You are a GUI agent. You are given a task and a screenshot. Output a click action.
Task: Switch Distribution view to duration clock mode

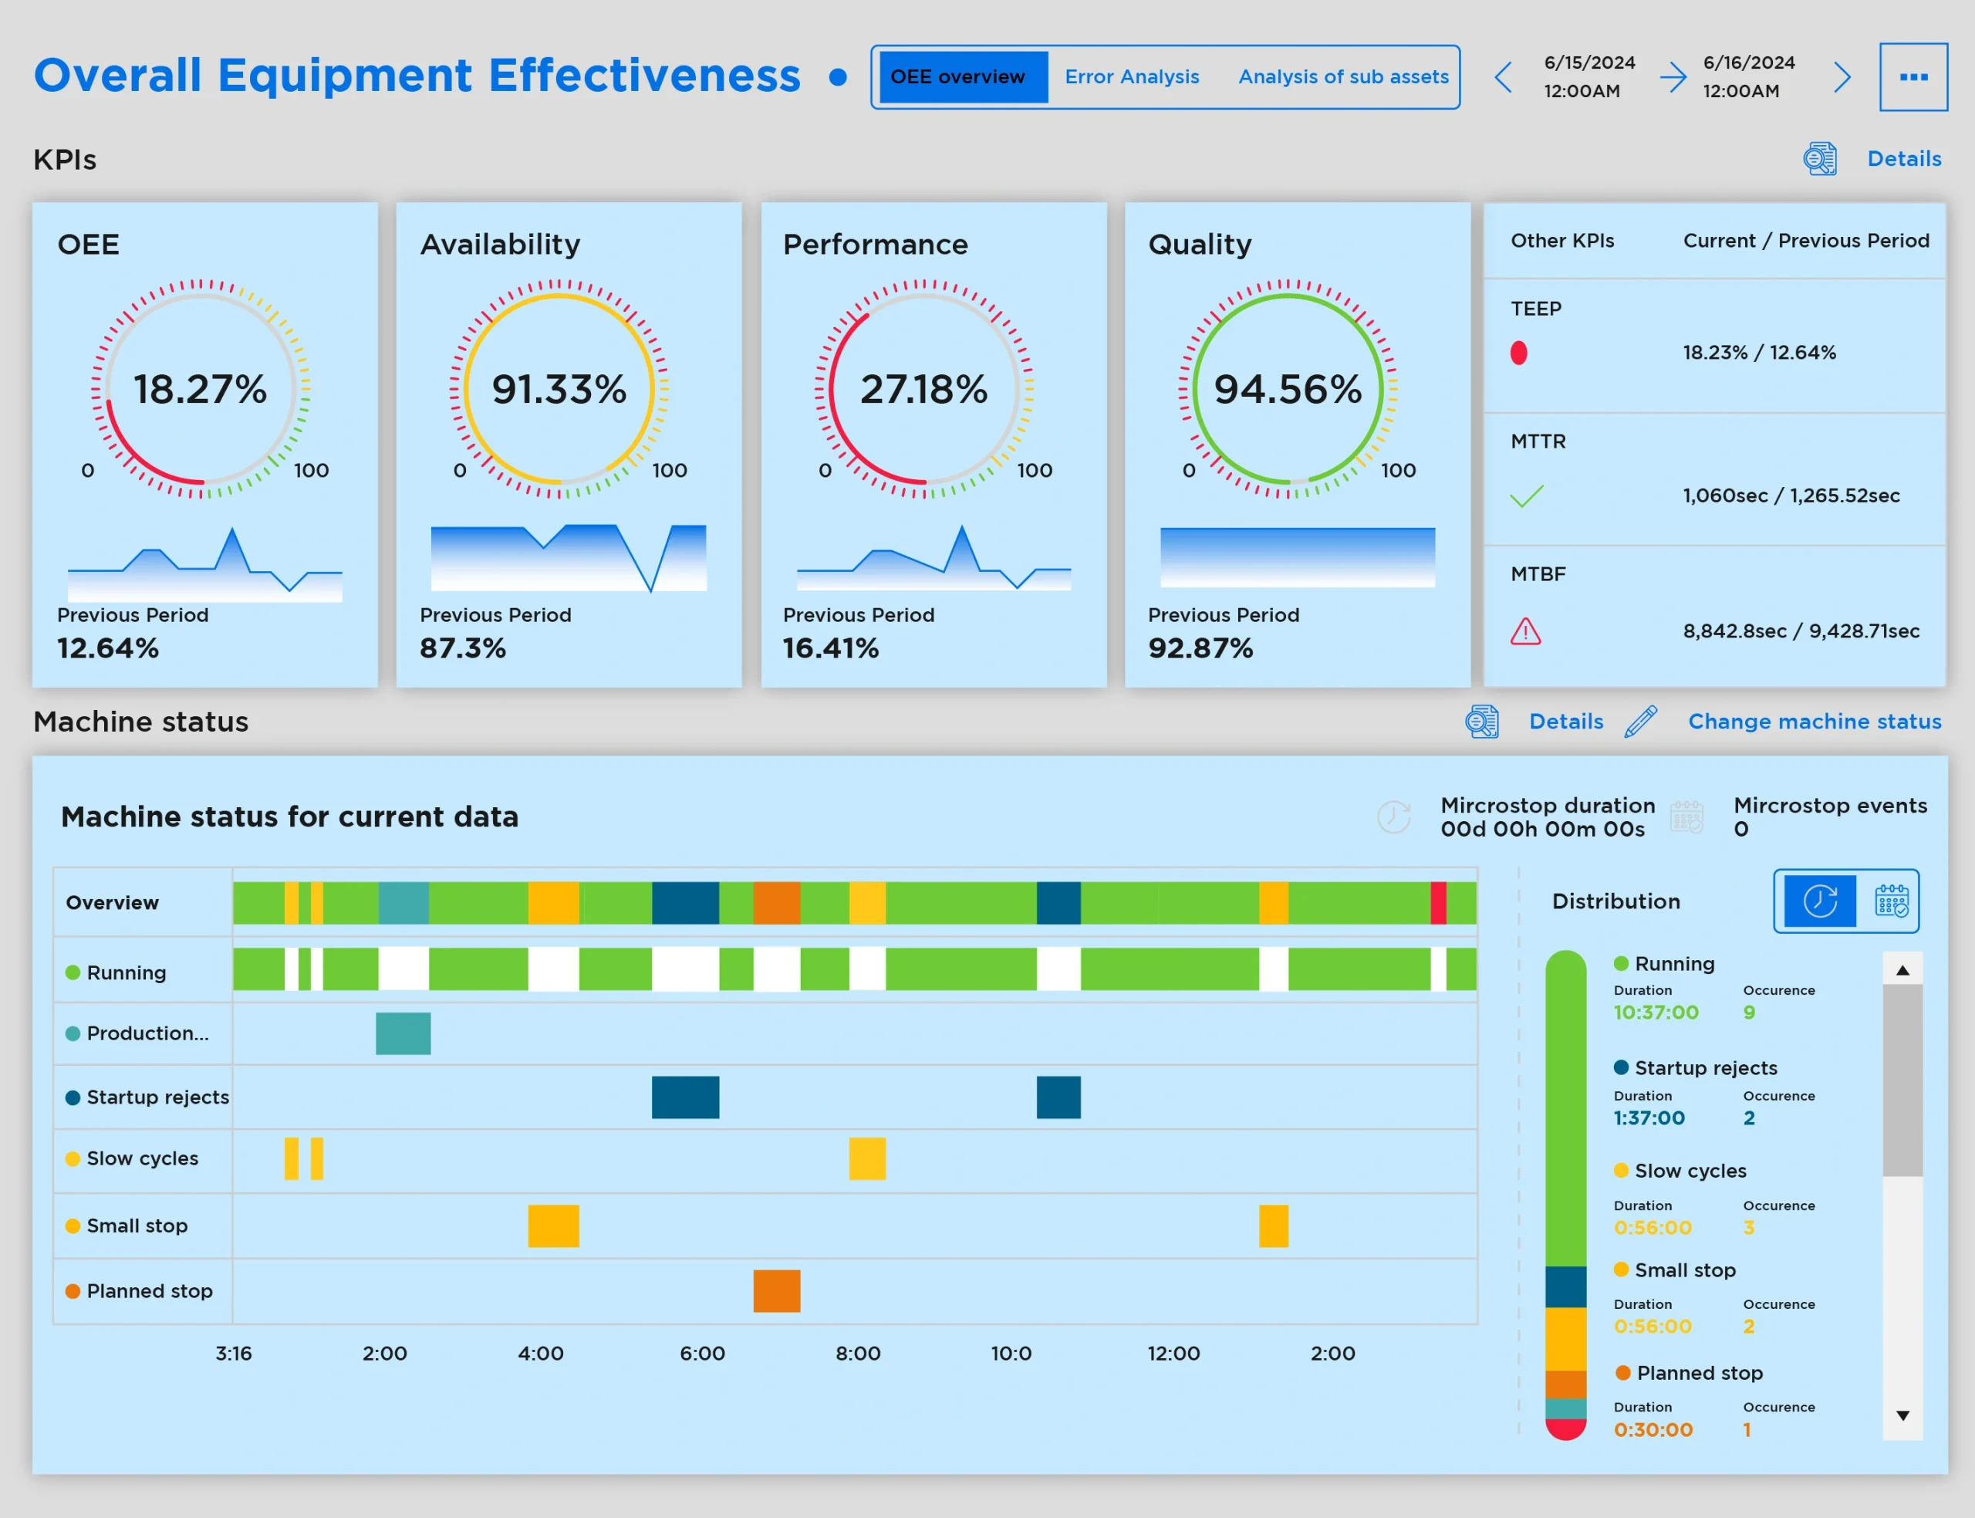point(1821,901)
